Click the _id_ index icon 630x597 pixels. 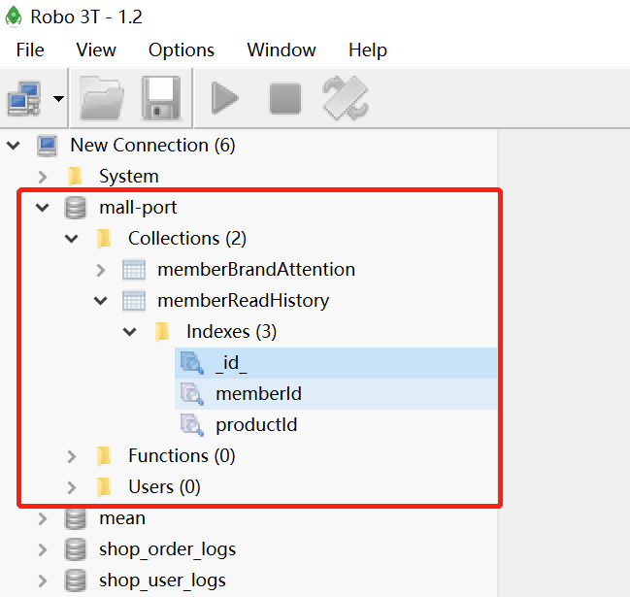coord(192,363)
